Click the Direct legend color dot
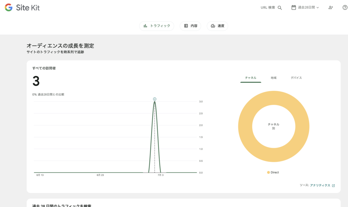 pos(268,172)
